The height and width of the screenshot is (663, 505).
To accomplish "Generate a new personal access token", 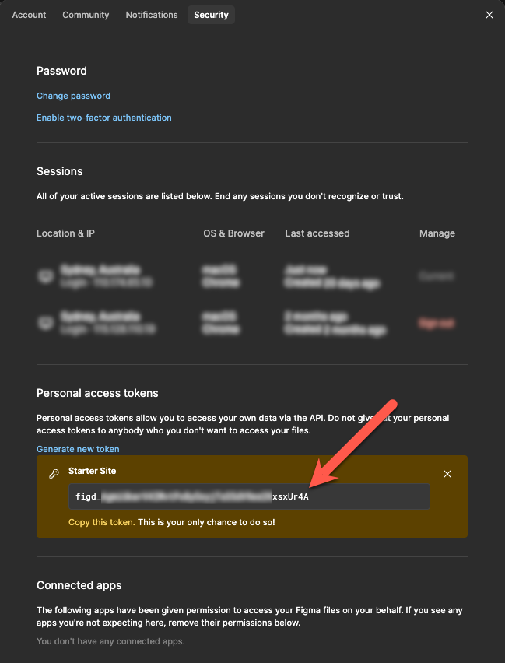I will click(78, 448).
